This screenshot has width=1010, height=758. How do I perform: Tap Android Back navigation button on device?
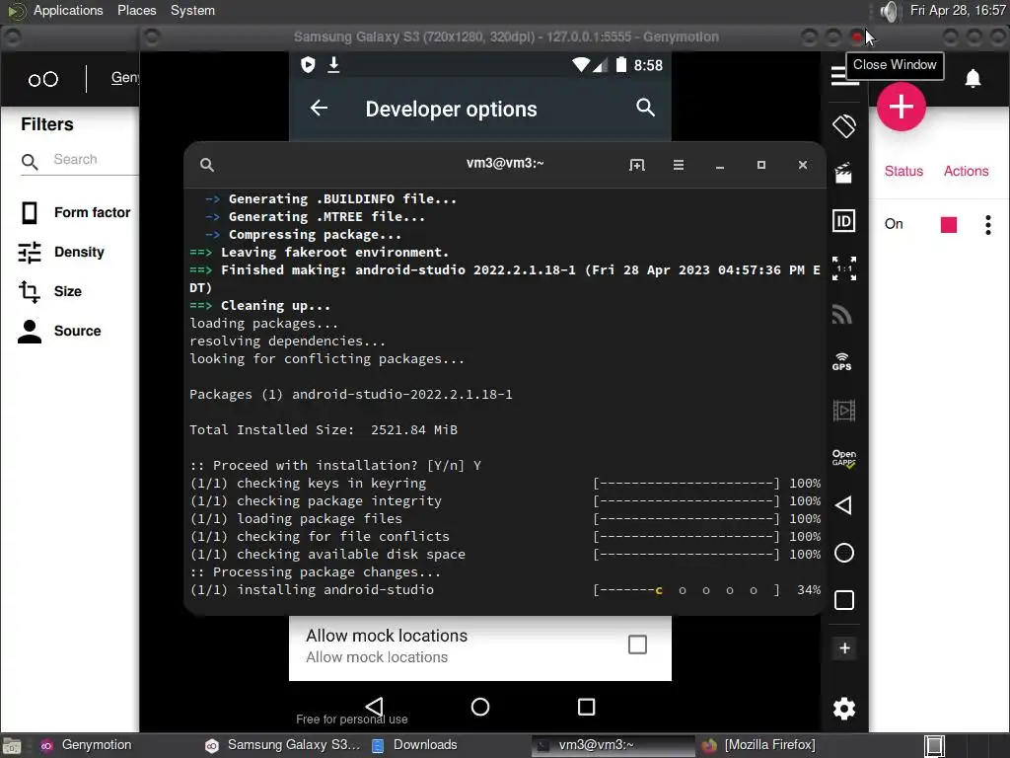click(x=374, y=707)
